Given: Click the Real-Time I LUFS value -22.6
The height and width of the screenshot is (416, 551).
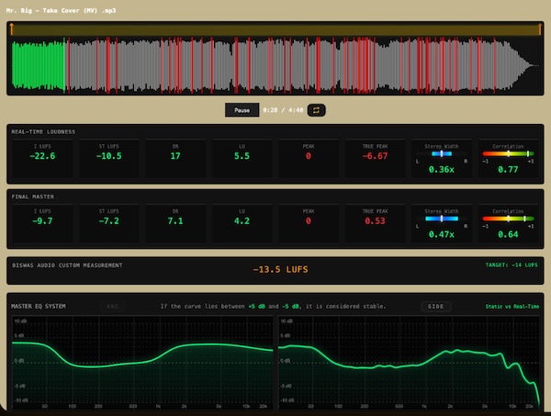Looking at the screenshot, I should pyautogui.click(x=42, y=156).
